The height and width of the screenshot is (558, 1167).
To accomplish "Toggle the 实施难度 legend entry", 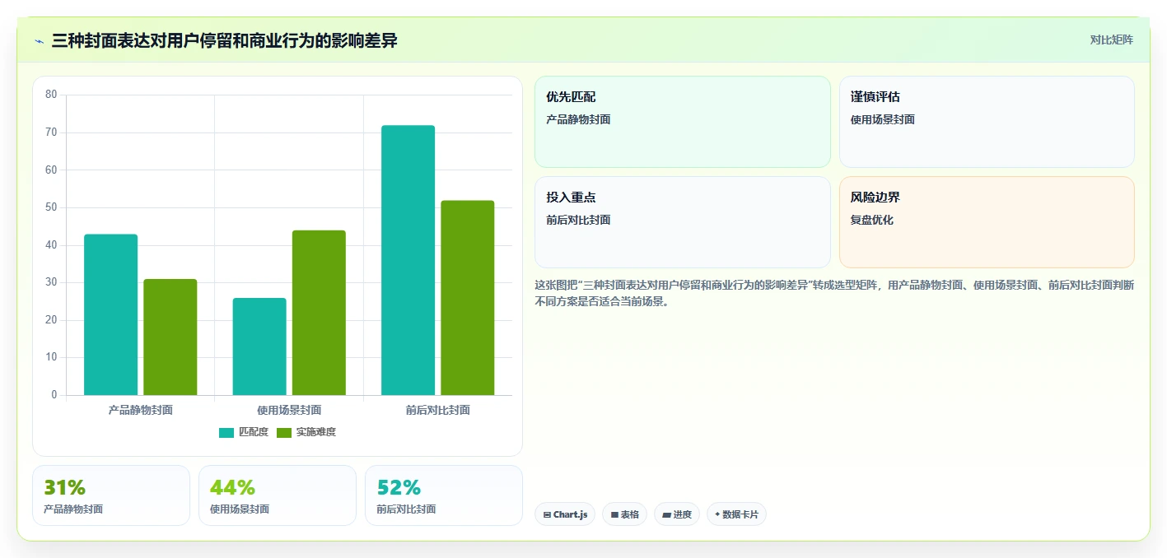I will click(306, 432).
